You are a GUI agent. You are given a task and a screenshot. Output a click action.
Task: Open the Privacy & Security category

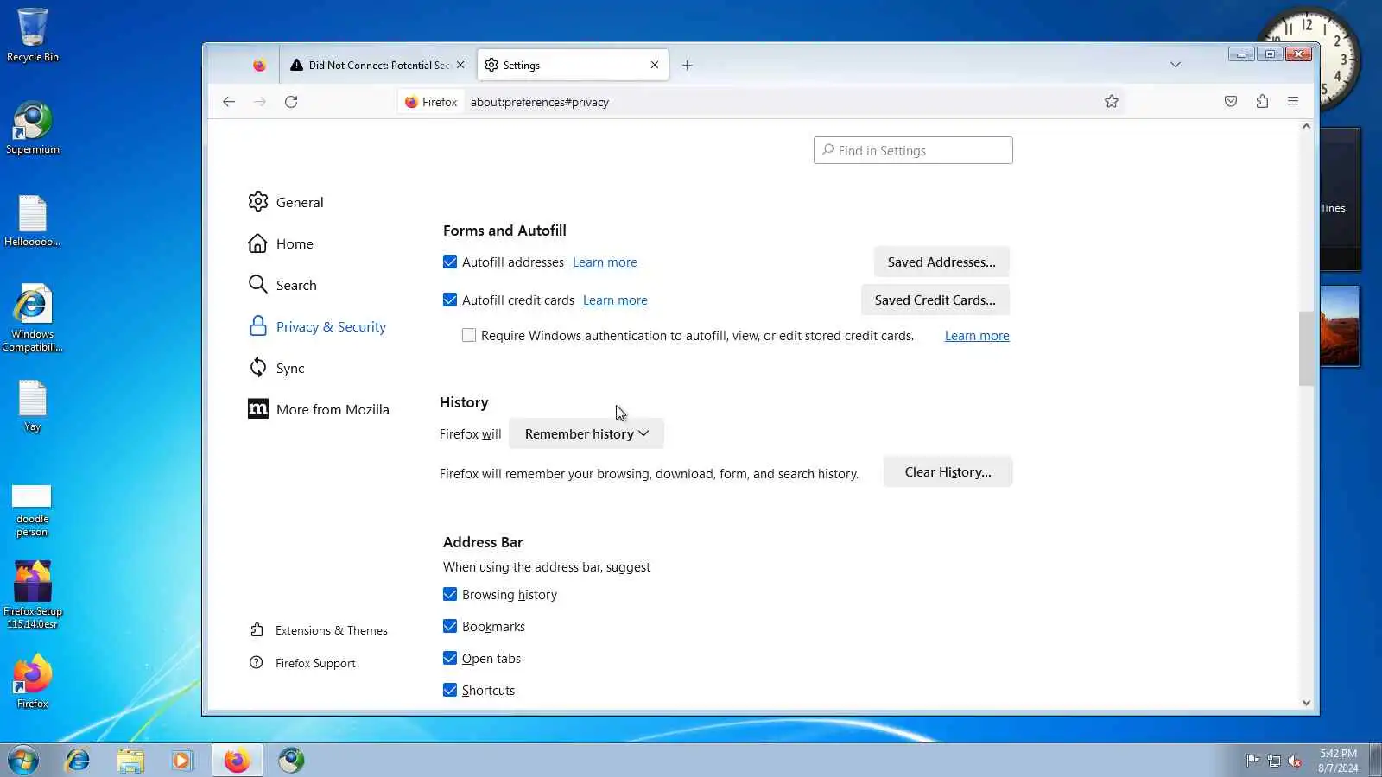pyautogui.click(x=317, y=326)
